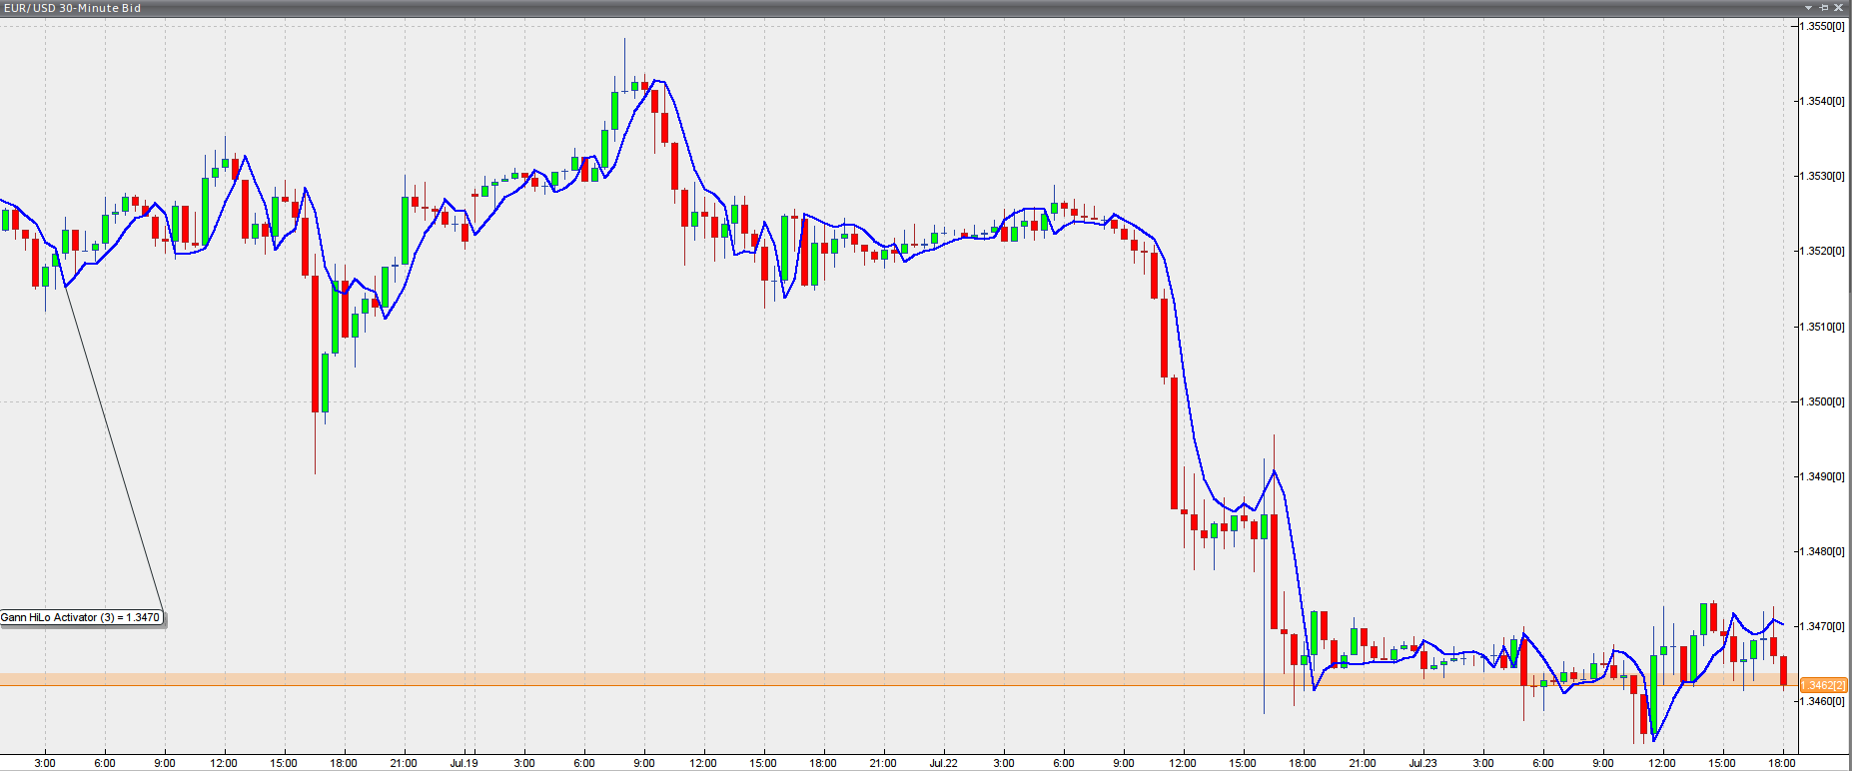Click the 1.3460 price axis label
The image size is (1852, 771).
point(1822,701)
